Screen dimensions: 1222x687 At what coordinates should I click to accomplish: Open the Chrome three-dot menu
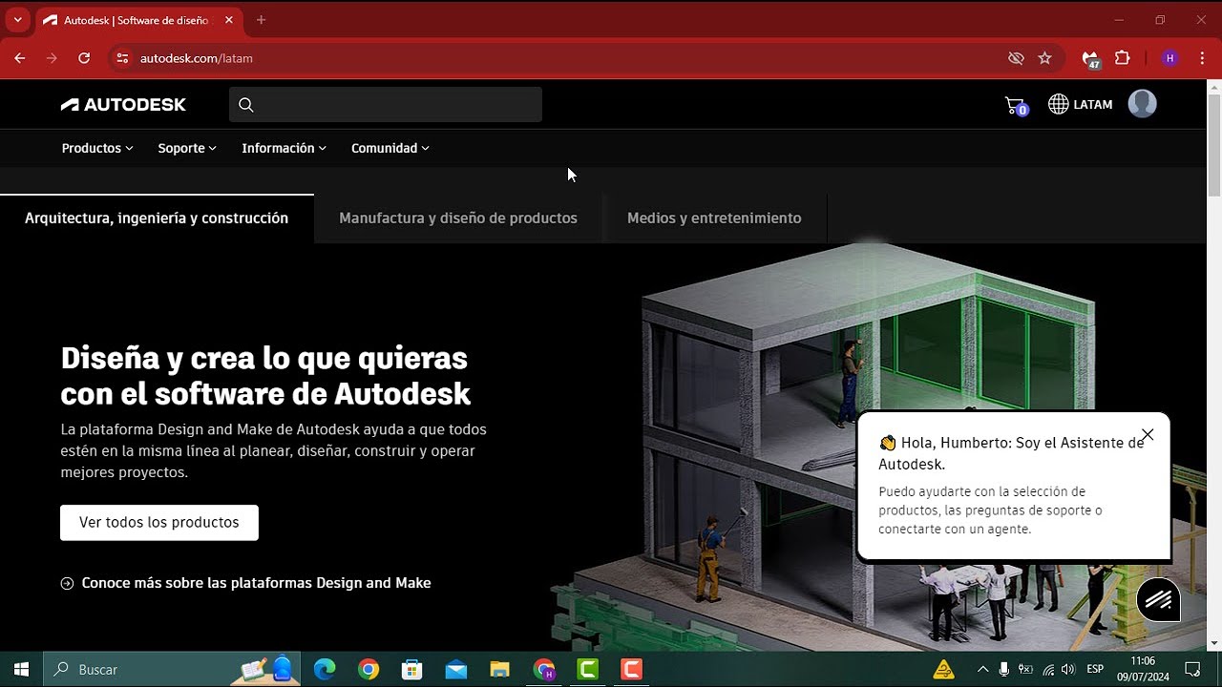tap(1202, 58)
